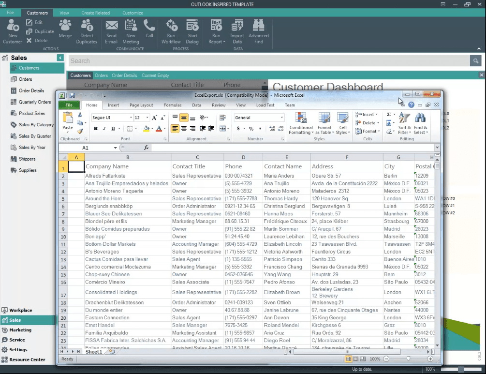
Task: Click the main application Search field
Action: point(269,61)
